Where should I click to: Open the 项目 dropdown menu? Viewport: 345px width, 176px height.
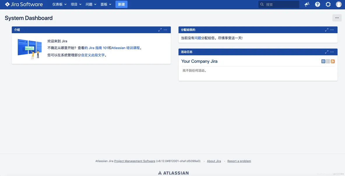[76, 4]
